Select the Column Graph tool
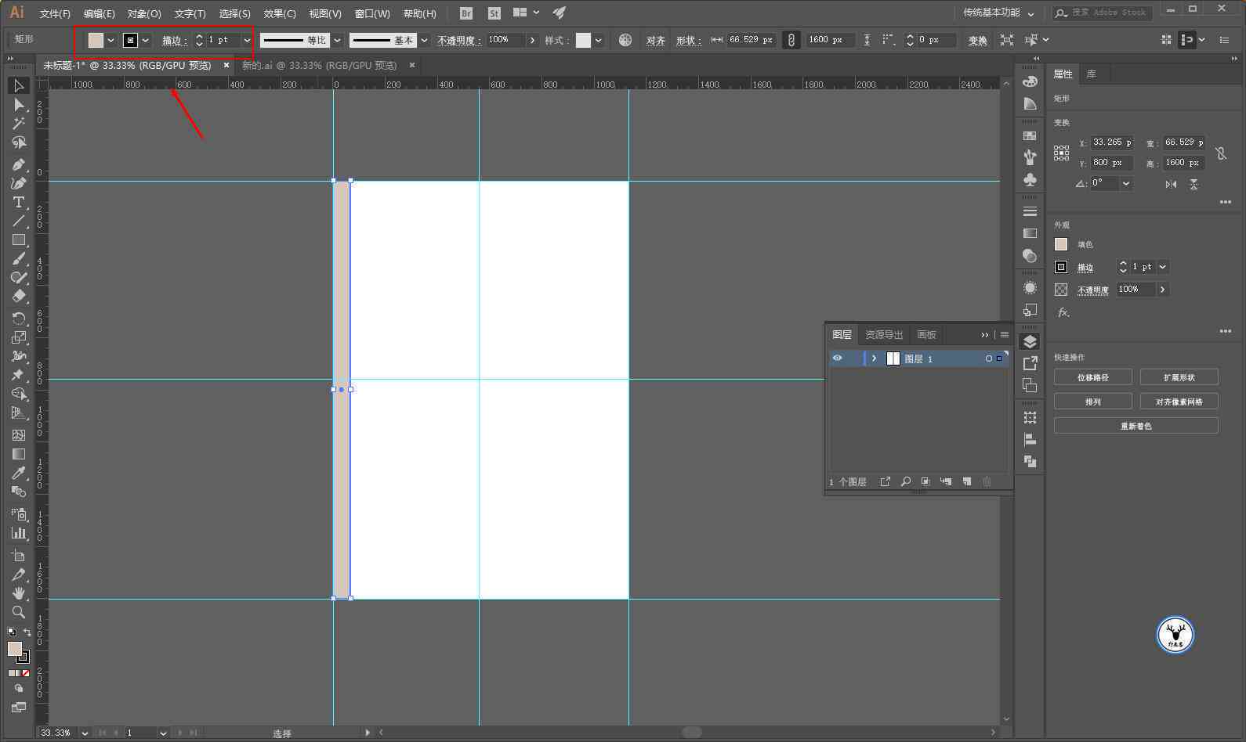 pyautogui.click(x=19, y=533)
